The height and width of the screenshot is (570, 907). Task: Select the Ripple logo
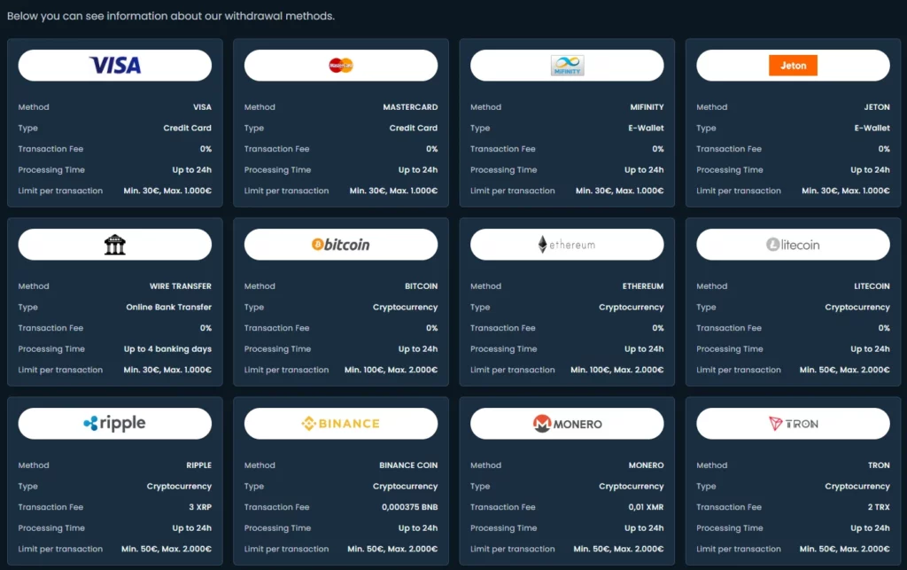click(x=115, y=424)
